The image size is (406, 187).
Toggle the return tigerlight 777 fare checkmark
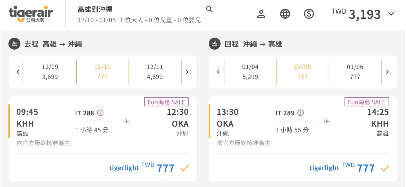tap(385, 168)
